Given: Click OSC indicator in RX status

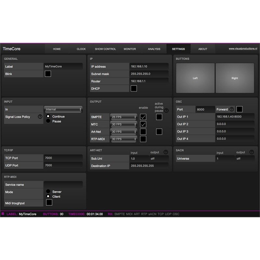Looking at the screenshot, I should 176,214.
